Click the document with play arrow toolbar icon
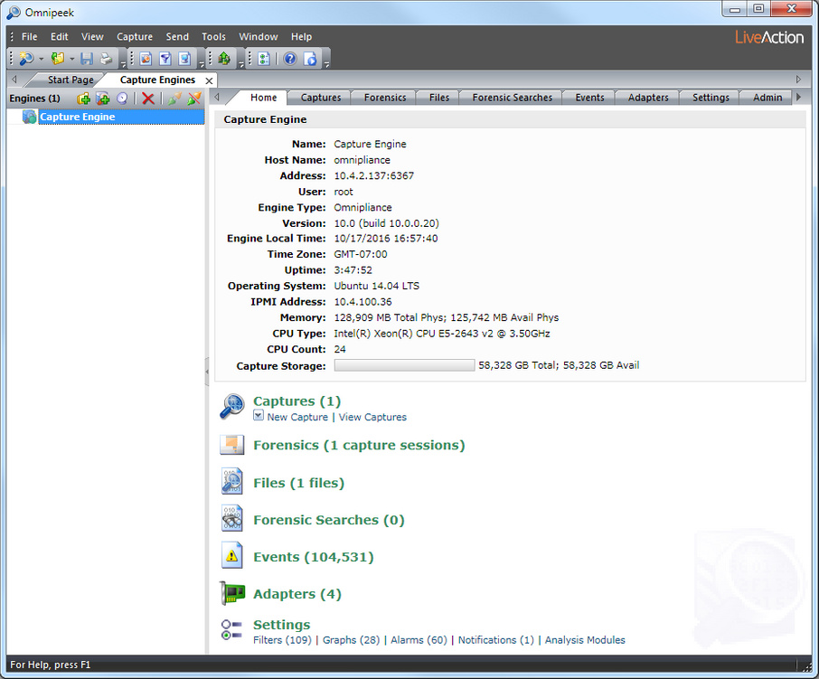 click(x=310, y=59)
